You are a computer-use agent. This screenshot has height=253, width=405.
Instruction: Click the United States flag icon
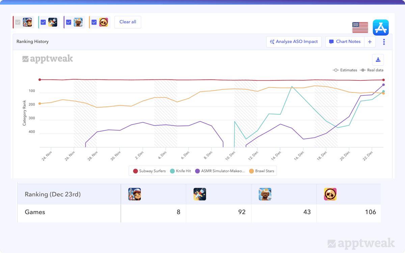360,27
